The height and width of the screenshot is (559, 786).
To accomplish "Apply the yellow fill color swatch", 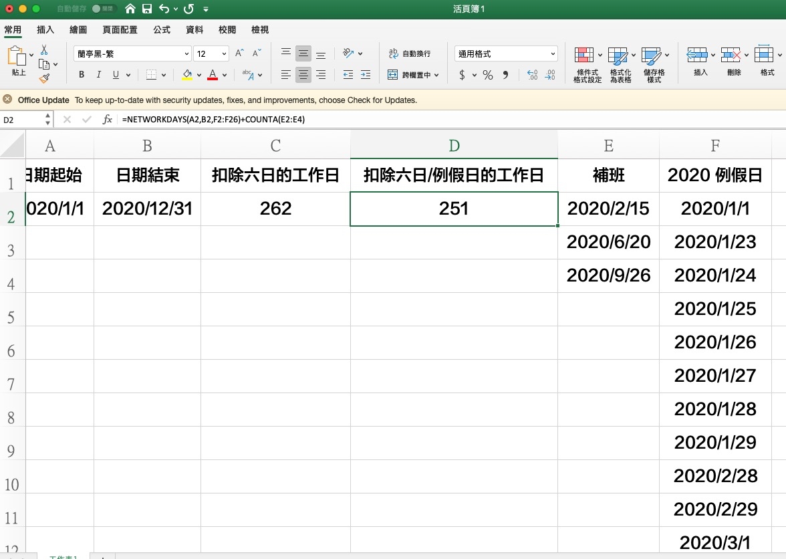I will pyautogui.click(x=187, y=75).
